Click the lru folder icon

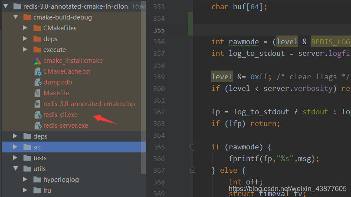[37, 191]
